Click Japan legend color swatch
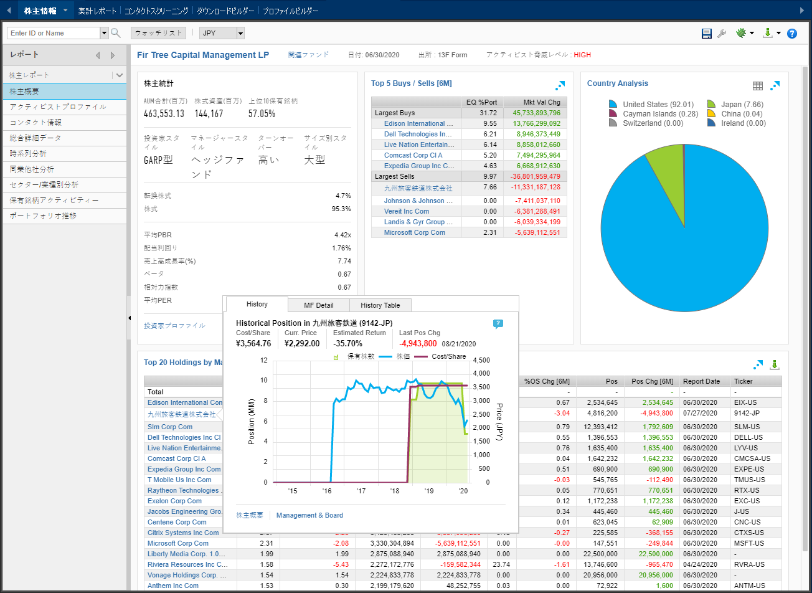The width and height of the screenshot is (812, 593). point(712,105)
